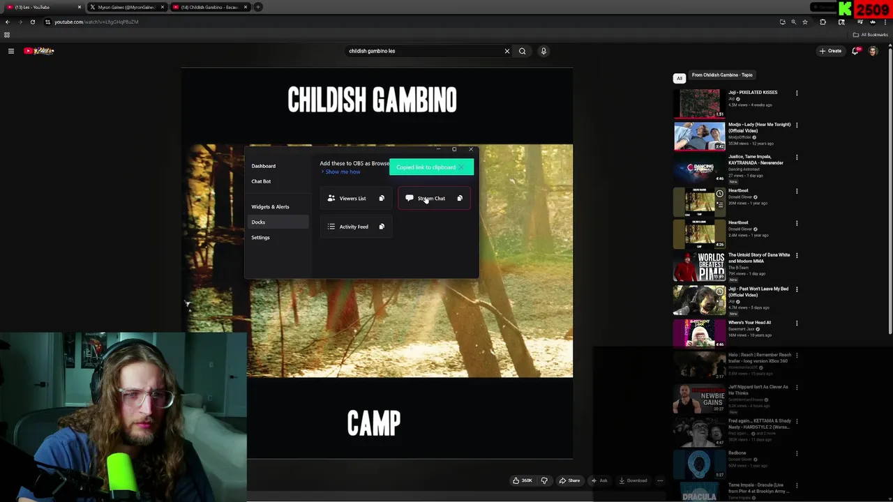Open options for Justice Neverender video

(x=797, y=158)
